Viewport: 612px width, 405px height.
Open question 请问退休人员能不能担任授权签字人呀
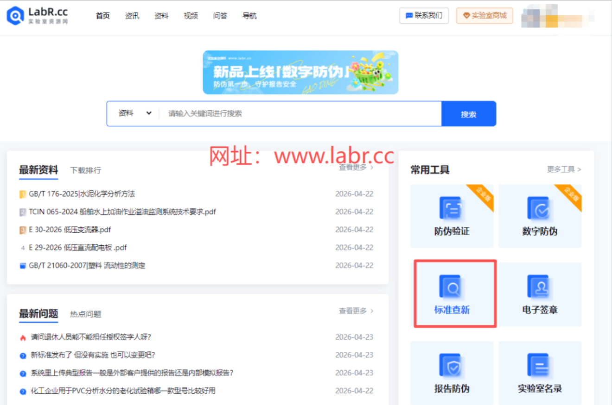point(91,337)
